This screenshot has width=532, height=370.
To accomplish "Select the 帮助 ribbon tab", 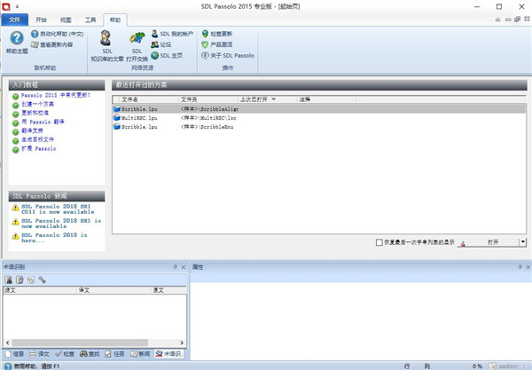I will click(x=115, y=20).
